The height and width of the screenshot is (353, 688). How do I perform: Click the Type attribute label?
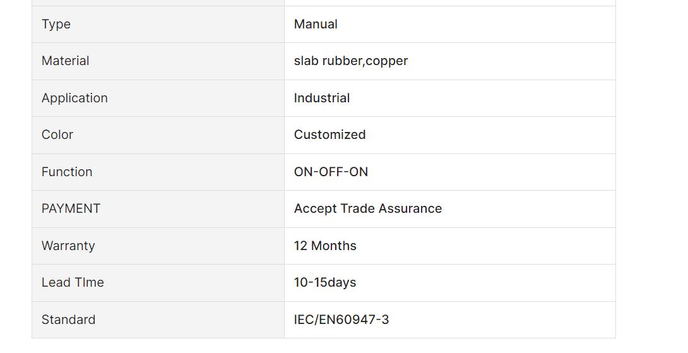[x=56, y=24]
